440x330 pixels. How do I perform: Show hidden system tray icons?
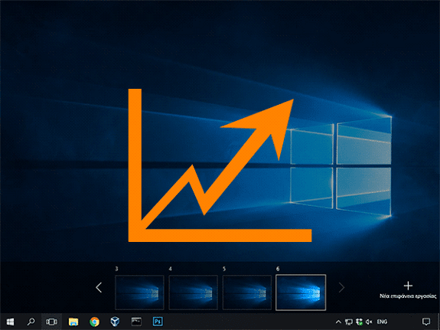(x=338, y=322)
